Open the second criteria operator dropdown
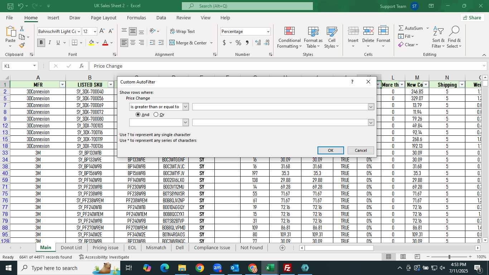The width and height of the screenshot is (489, 275). pos(185,122)
